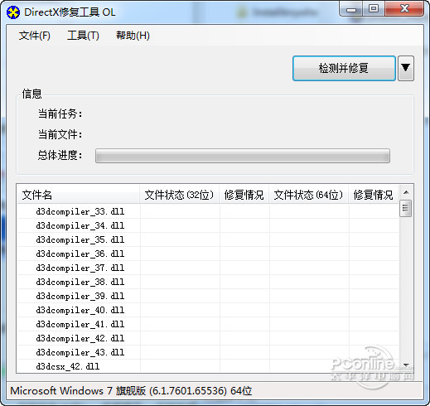Open the 帮助(H) menu
The height and width of the screenshot is (406, 430).
pyautogui.click(x=133, y=36)
